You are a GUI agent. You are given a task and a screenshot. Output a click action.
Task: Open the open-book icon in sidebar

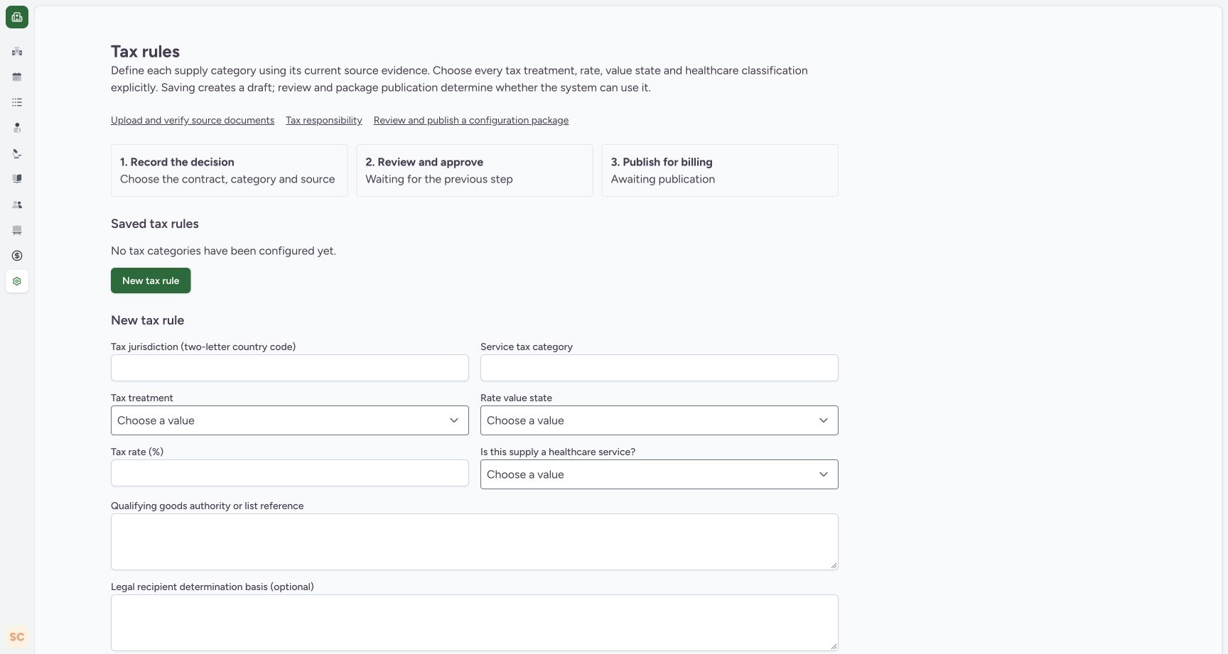click(17, 179)
